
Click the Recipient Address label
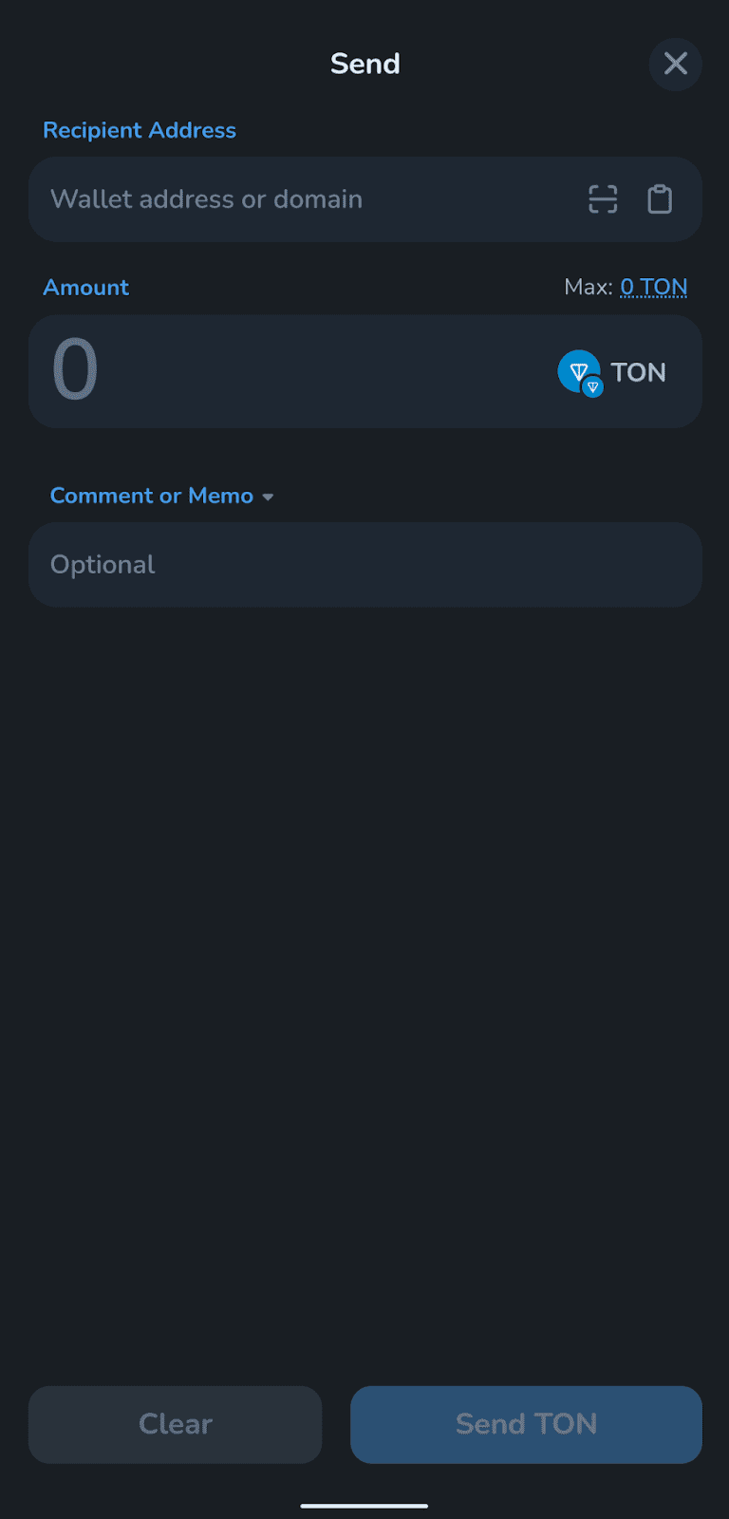[x=140, y=130]
